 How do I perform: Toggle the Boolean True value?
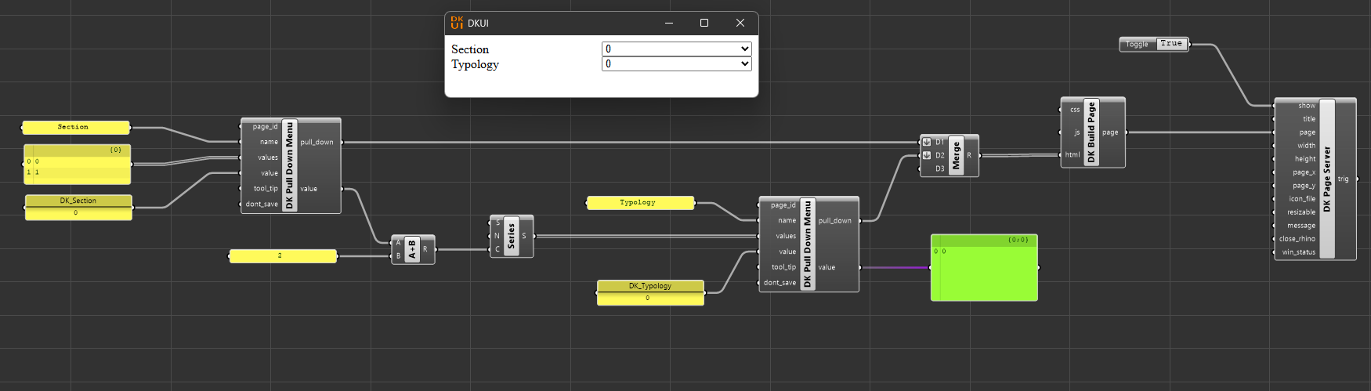1171,44
